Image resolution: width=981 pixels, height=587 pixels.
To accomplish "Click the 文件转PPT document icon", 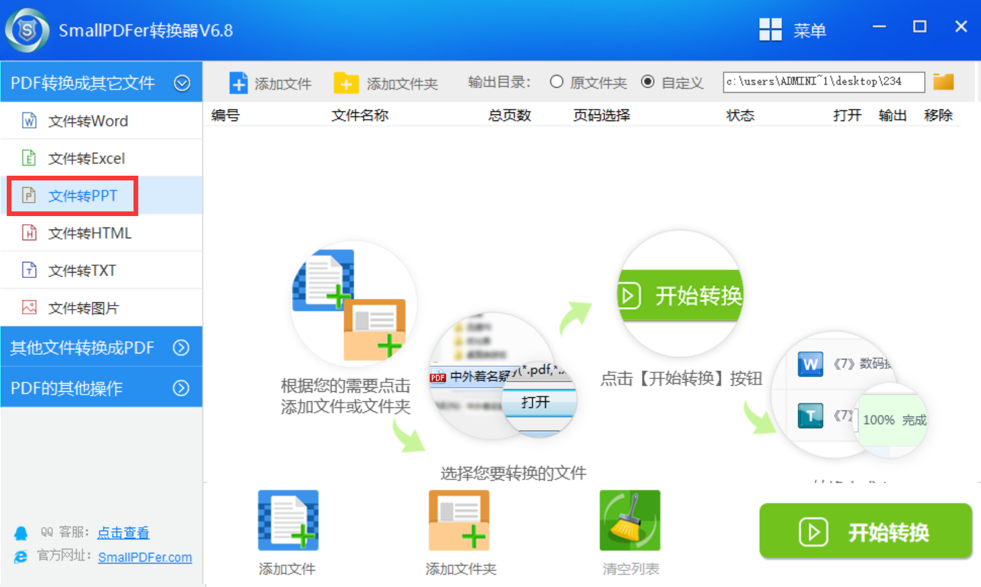I will coord(30,195).
